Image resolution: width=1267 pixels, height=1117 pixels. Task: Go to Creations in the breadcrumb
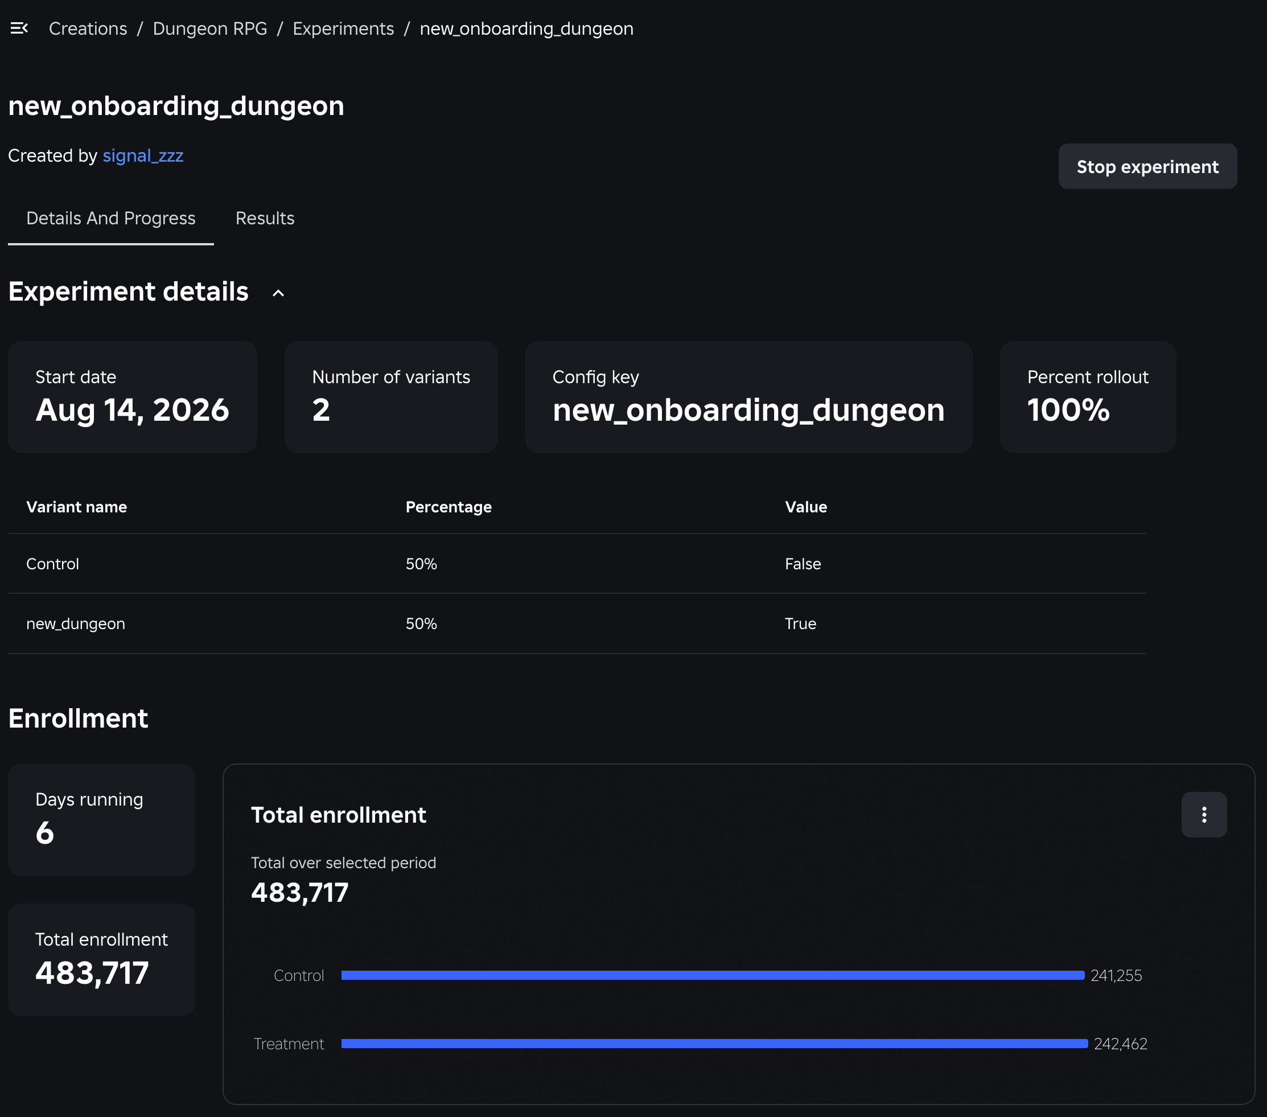[x=88, y=28]
